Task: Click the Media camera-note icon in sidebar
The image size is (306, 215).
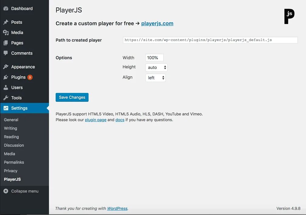Action: tap(6, 32)
